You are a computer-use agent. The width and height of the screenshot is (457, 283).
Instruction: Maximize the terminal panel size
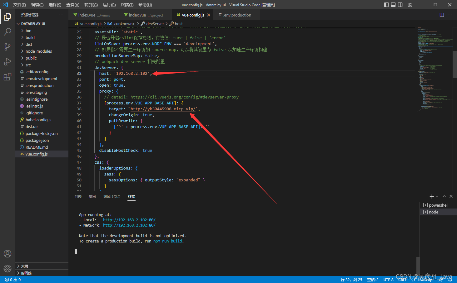[x=444, y=196]
